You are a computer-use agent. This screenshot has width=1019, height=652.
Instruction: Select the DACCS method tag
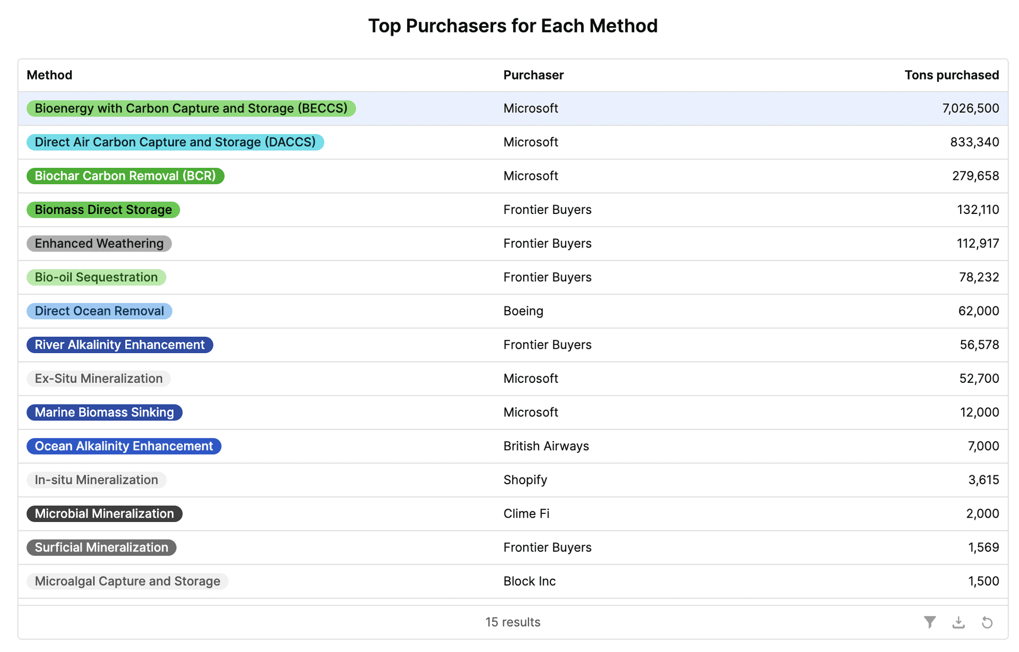[175, 142]
